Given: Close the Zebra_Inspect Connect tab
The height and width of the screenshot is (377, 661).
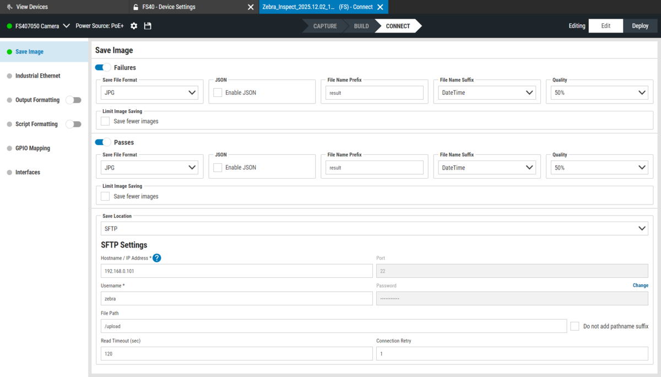Looking at the screenshot, I should point(380,7).
